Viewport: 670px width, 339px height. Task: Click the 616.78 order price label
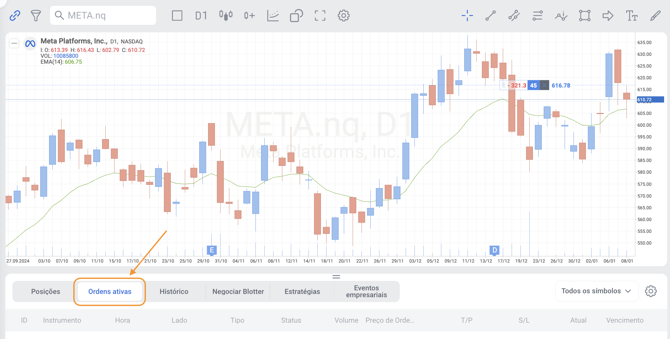561,85
